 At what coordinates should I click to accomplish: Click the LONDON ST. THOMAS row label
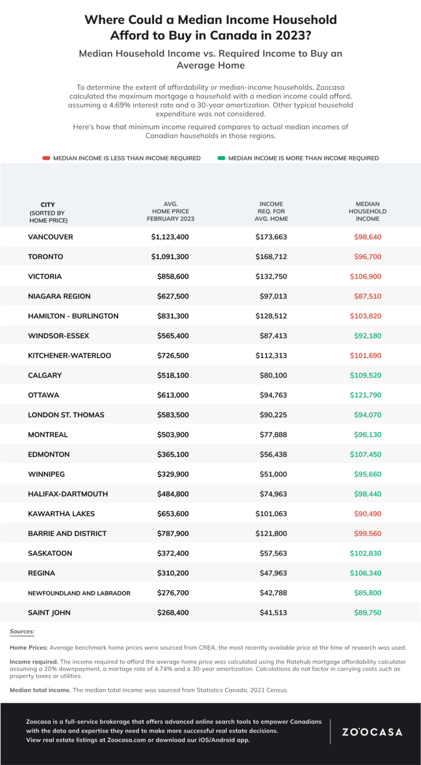[66, 415]
